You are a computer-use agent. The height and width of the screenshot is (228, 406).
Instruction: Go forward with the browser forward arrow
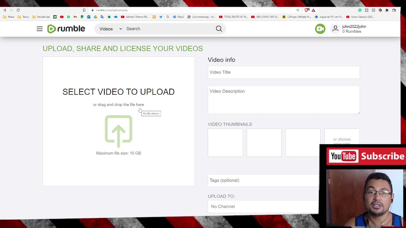pos(11,10)
